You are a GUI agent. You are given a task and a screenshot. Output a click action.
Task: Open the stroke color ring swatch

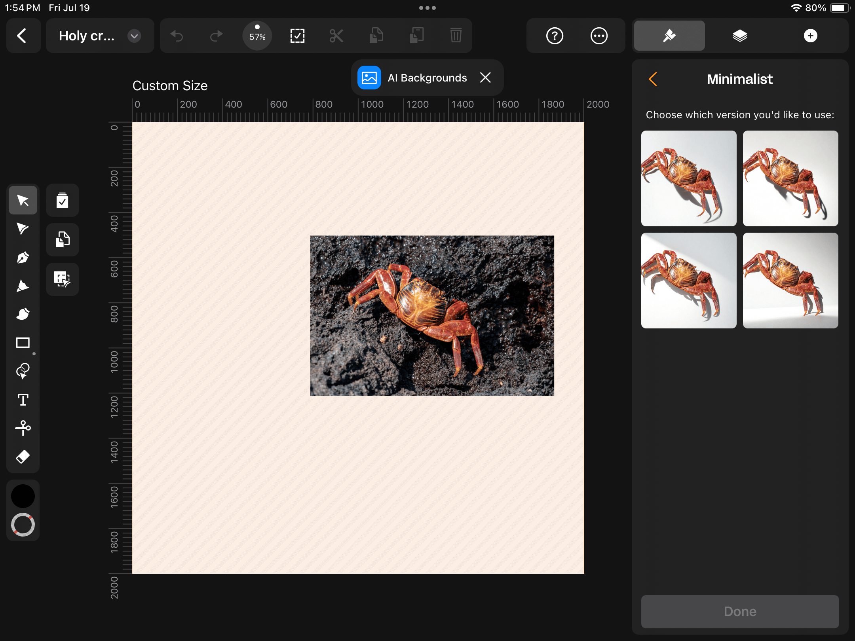(23, 525)
